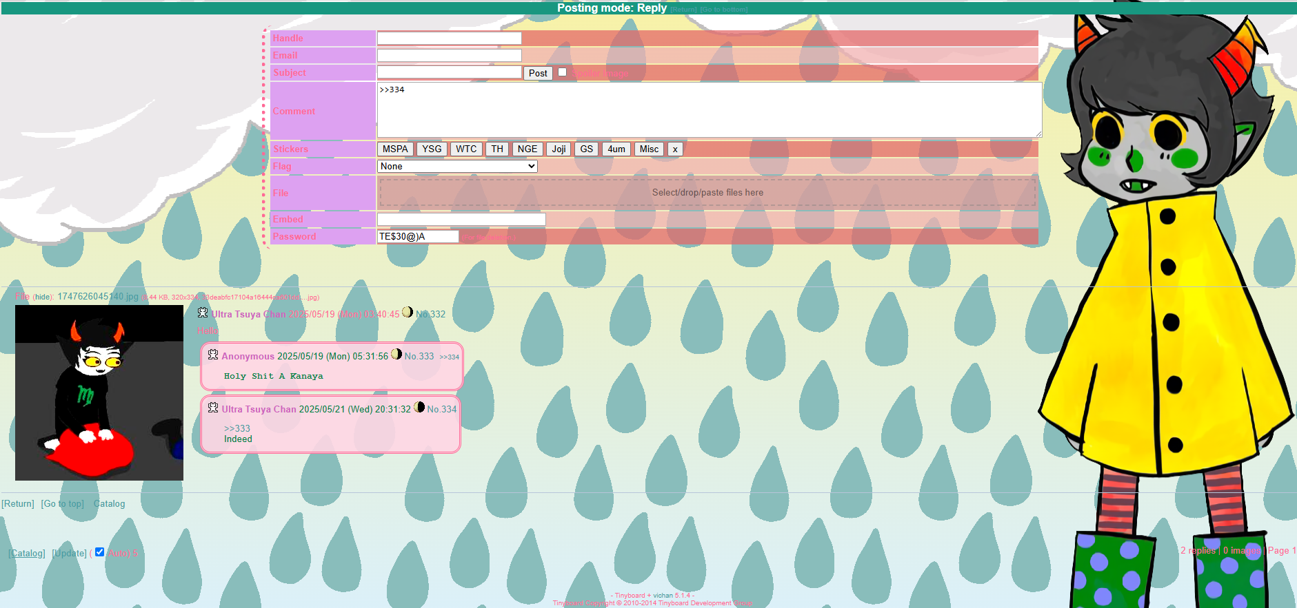This screenshot has height=608, width=1297.
Task: Click the Password field showing TE$30@)A
Action: 418,236
